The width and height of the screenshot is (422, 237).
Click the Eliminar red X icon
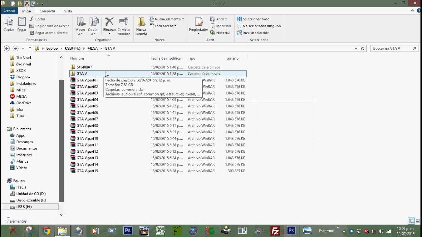click(109, 22)
